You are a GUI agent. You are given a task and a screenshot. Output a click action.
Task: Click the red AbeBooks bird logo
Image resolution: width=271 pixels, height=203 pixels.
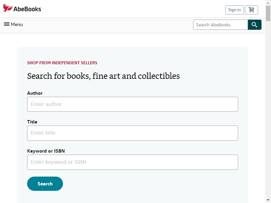[8, 8]
